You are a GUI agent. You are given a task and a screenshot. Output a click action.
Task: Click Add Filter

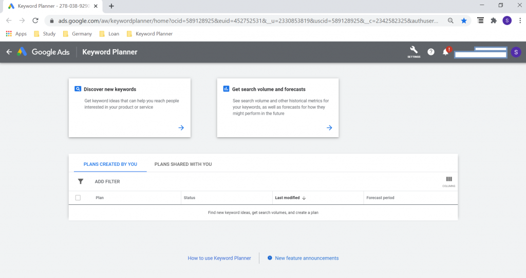click(107, 181)
